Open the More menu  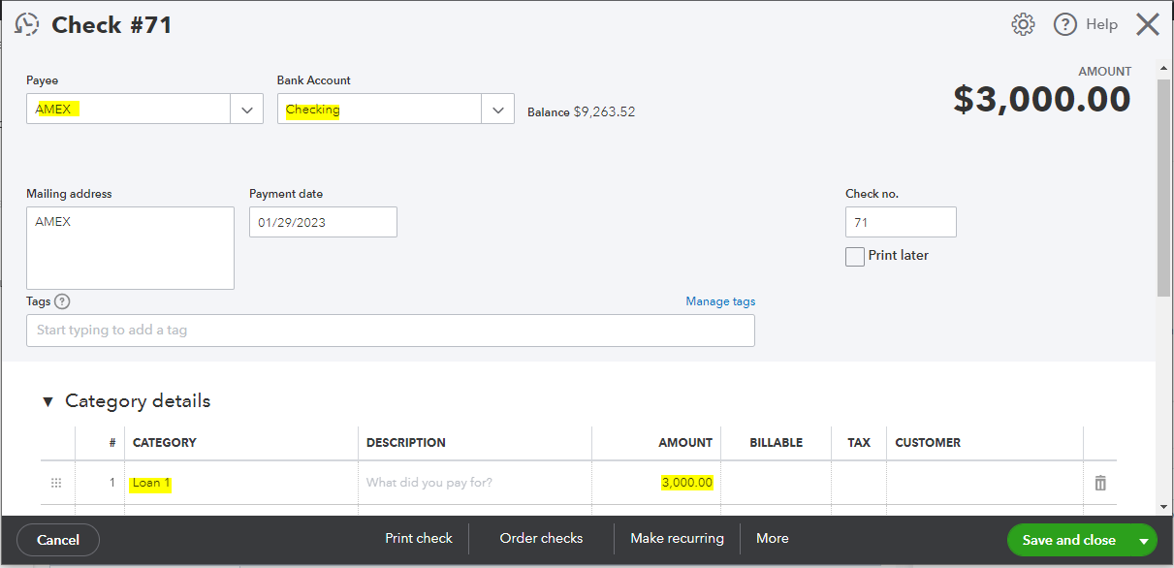772,539
